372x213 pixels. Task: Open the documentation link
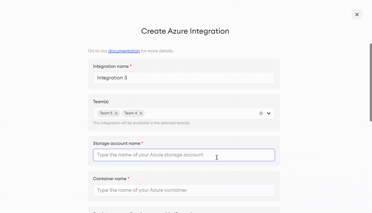pyautogui.click(x=124, y=51)
